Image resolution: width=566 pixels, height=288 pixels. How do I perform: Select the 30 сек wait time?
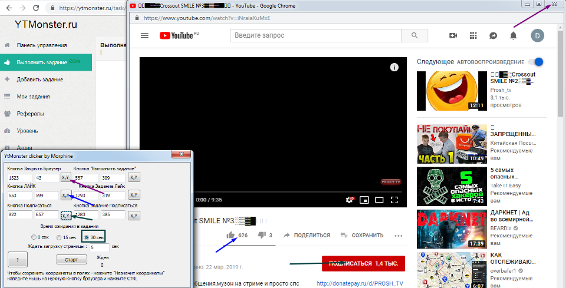(x=86, y=237)
